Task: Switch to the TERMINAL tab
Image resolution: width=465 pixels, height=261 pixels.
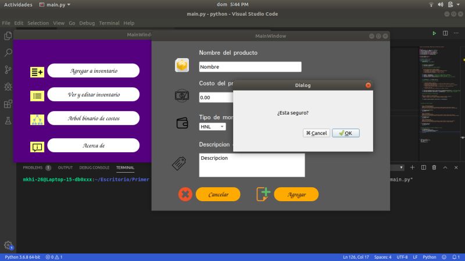Action: [x=125, y=167]
